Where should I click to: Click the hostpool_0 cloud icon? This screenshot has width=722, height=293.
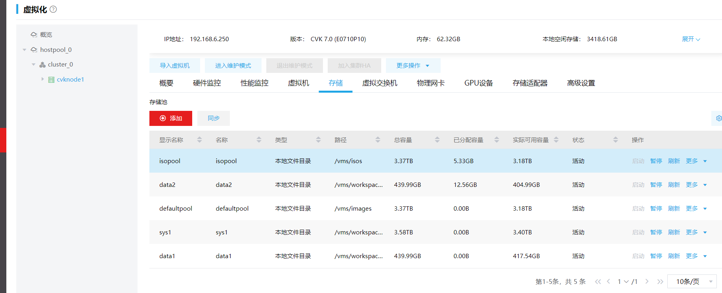click(x=34, y=50)
